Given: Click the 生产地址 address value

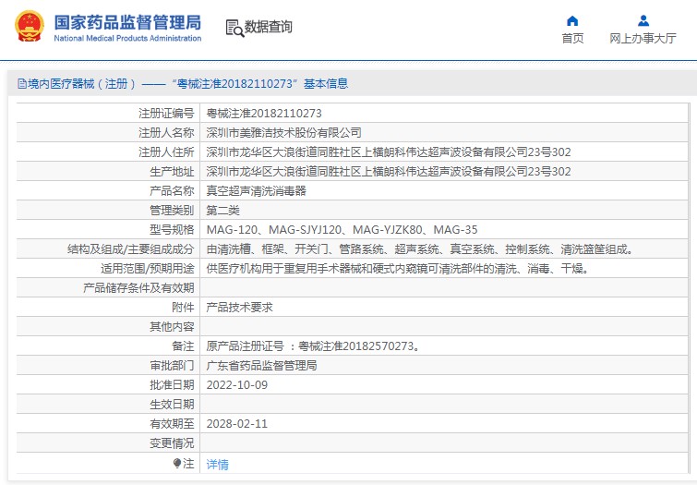Looking at the screenshot, I should pyautogui.click(x=389, y=171).
